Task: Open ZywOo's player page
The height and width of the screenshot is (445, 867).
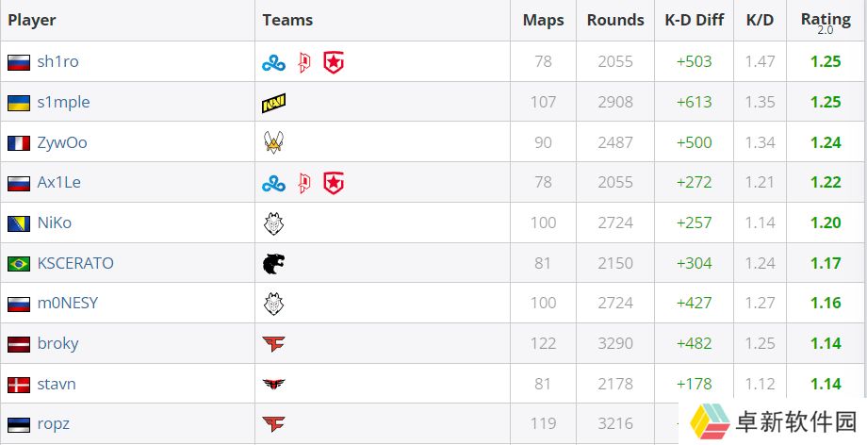Action: tap(62, 142)
